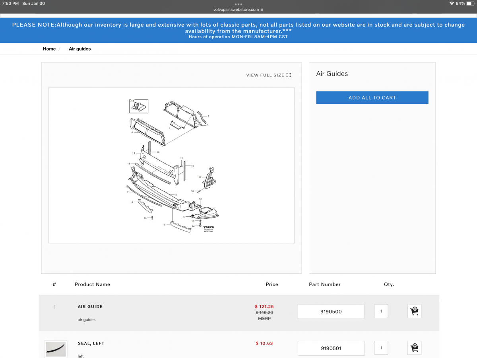Click the blue PLEASE NOTE notice banner
Viewport: 477px width, 358px height.
tap(238, 30)
